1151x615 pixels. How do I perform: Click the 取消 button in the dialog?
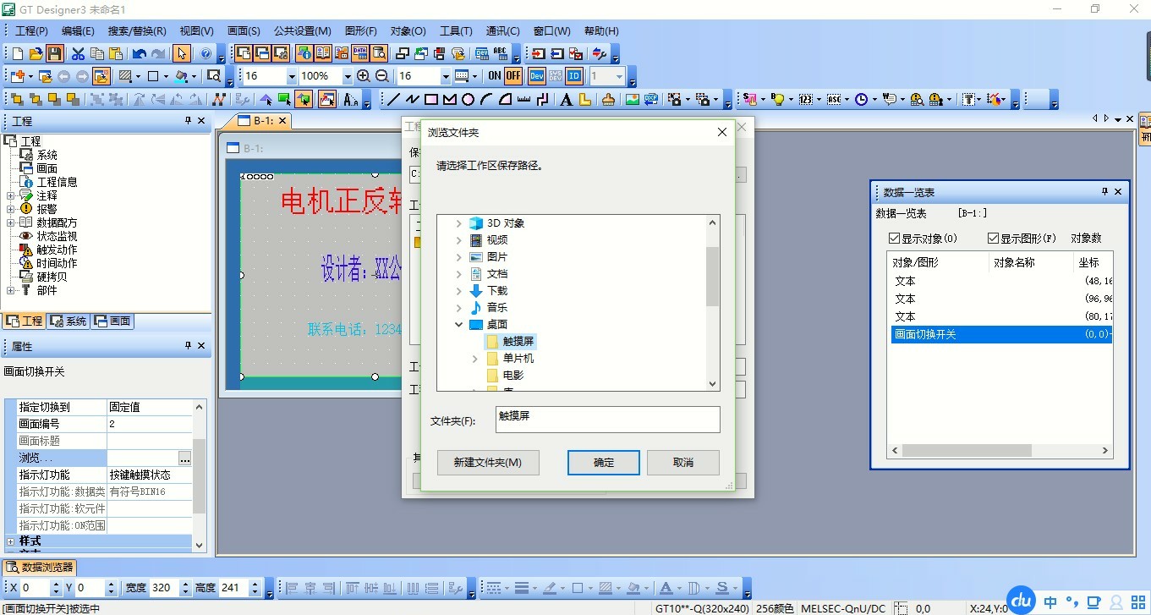683,463
